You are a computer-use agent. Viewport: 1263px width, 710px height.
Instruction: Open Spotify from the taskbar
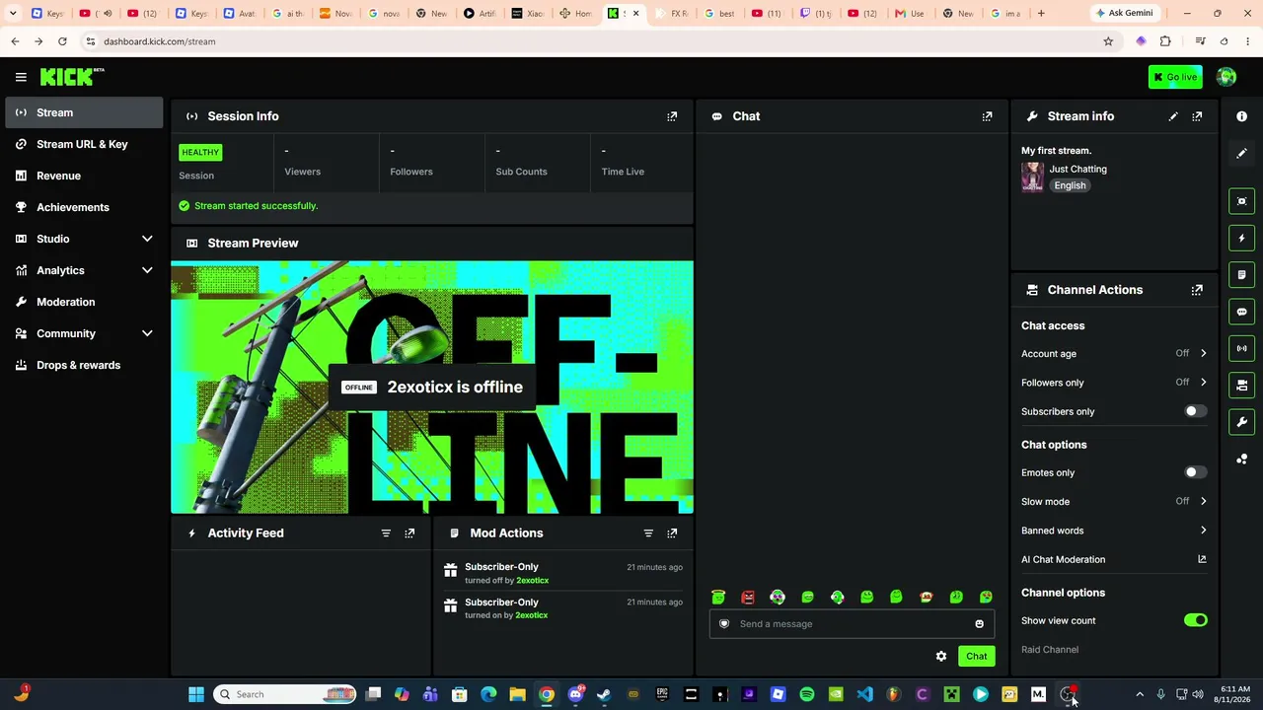coord(807,694)
